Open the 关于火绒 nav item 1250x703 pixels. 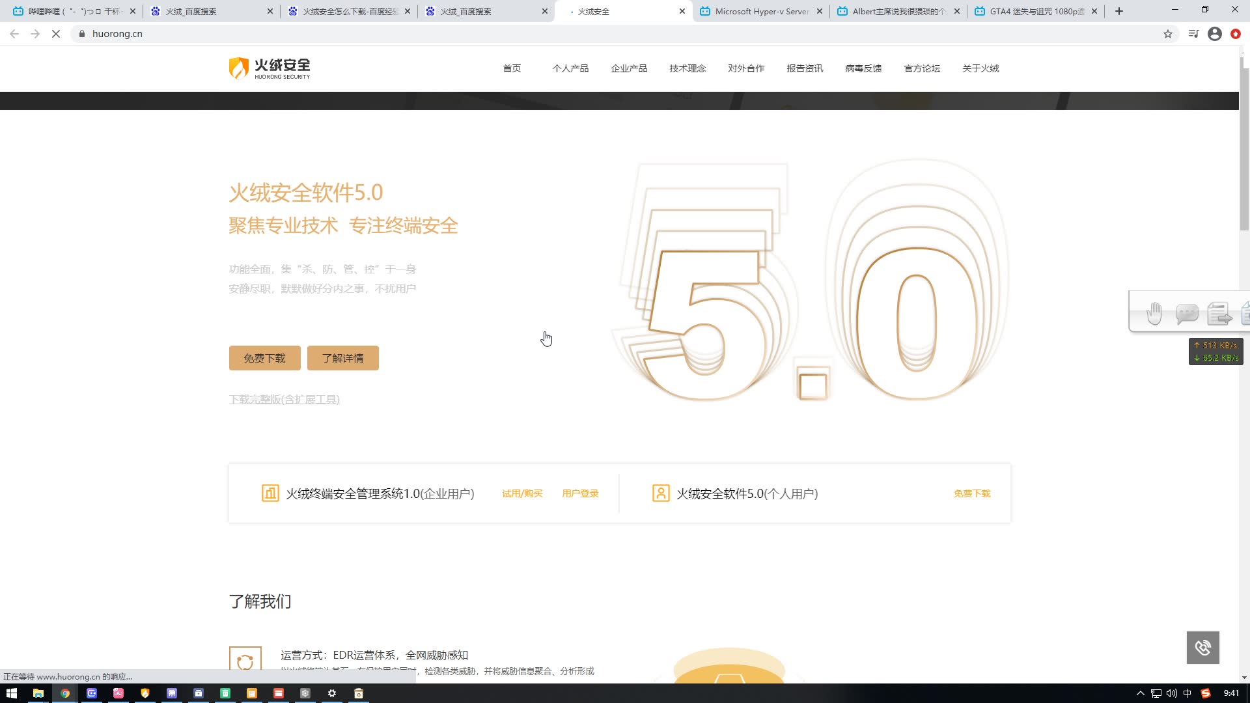(x=980, y=68)
